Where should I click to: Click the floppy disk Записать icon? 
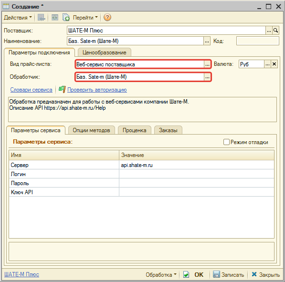216,274
